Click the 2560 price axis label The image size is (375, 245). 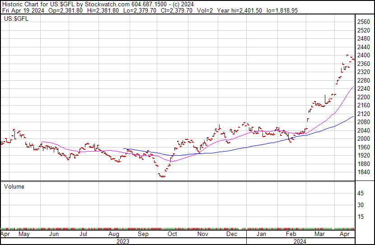coord(364,22)
